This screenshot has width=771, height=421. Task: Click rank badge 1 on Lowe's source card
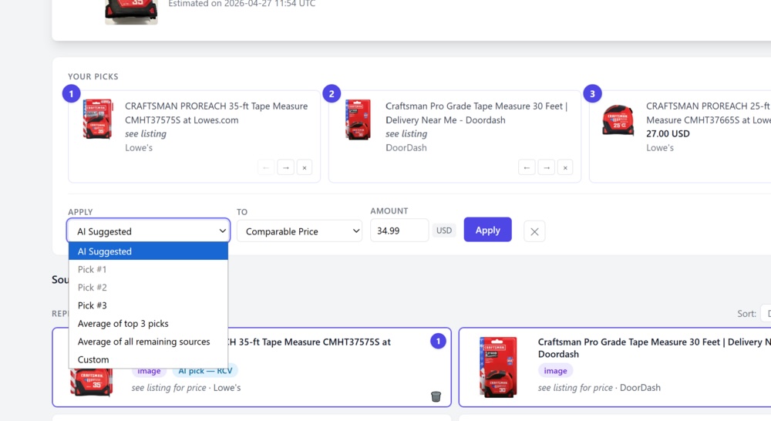[x=438, y=341]
